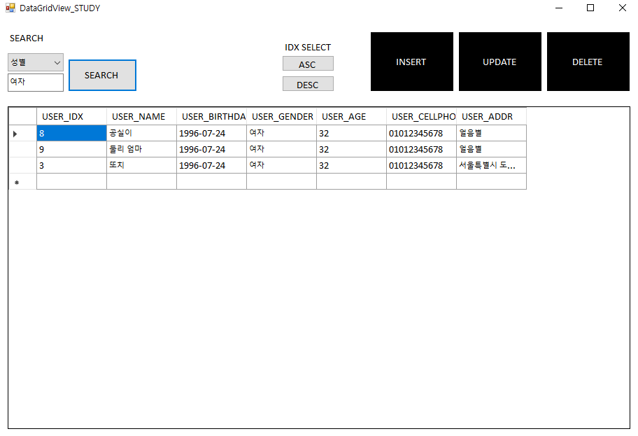Click empty USER_NAME cell in new row
The width and height of the screenshot is (638, 436).
click(141, 181)
